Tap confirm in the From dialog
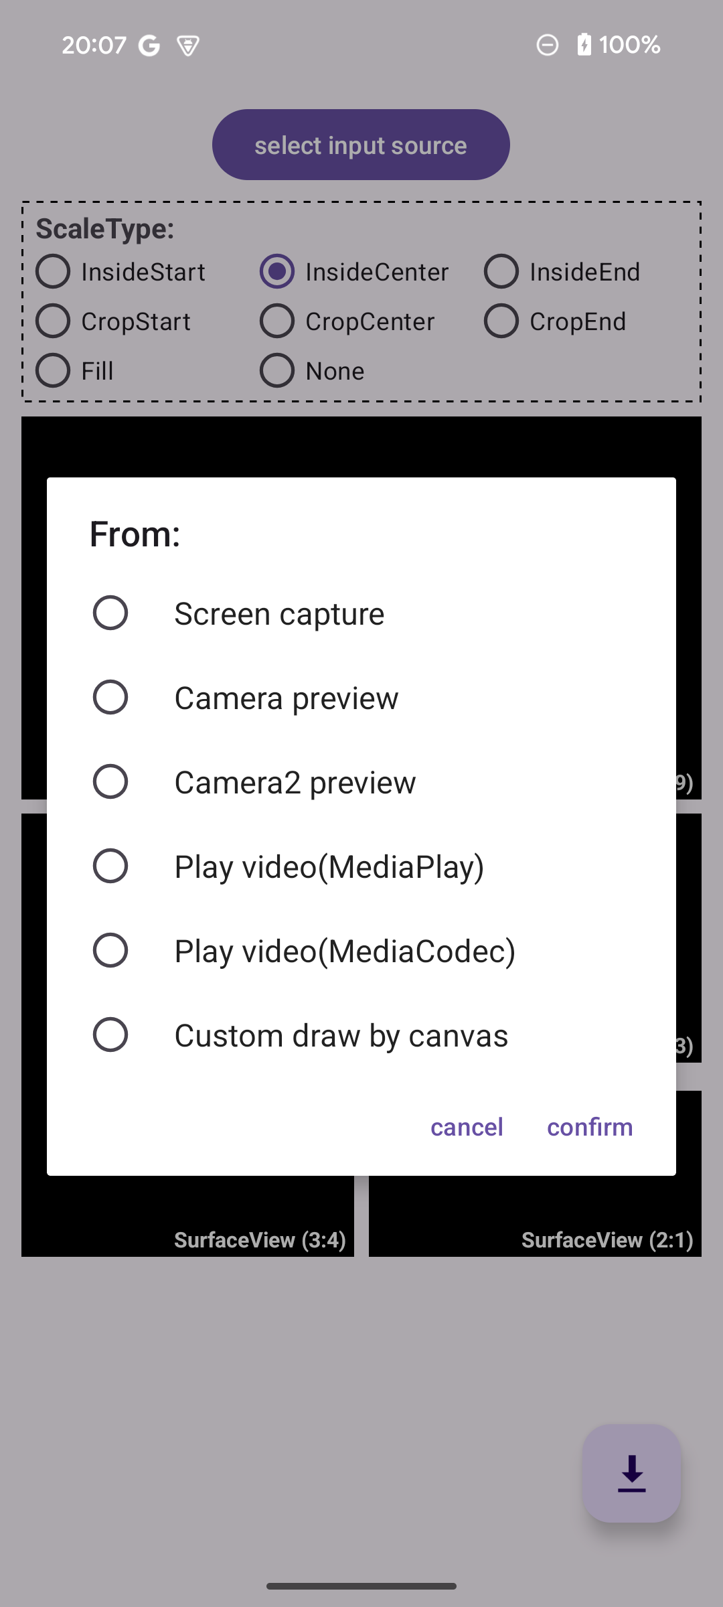Viewport: 723px width, 1607px height. (590, 1127)
